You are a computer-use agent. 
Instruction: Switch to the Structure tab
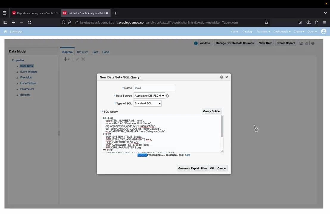(x=82, y=52)
